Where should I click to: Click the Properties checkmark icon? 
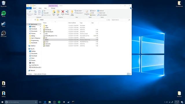pyautogui.click(x=87, y=12)
